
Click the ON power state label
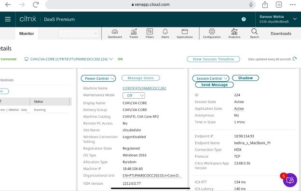coord(120,59)
